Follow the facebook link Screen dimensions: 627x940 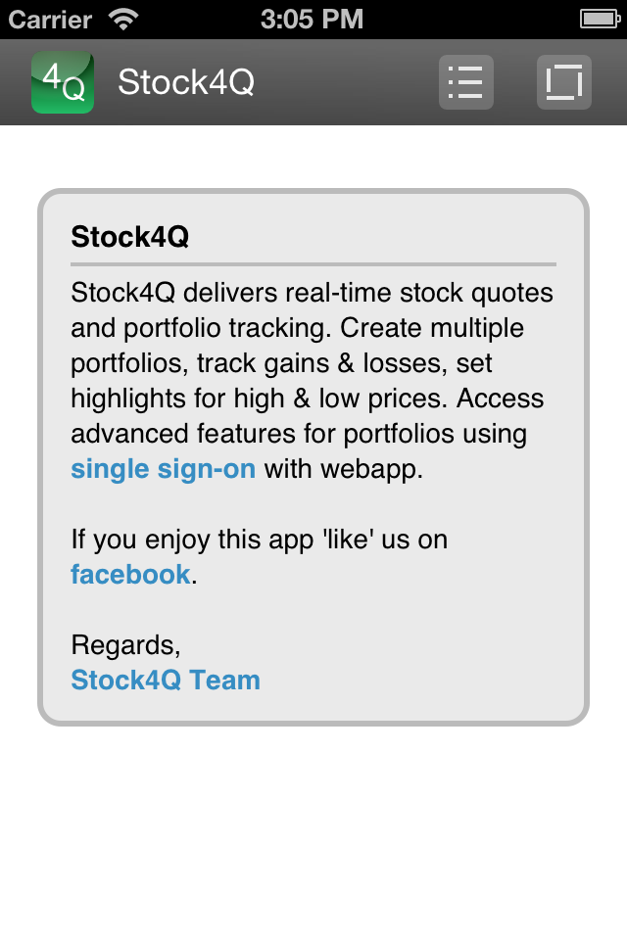click(131, 575)
